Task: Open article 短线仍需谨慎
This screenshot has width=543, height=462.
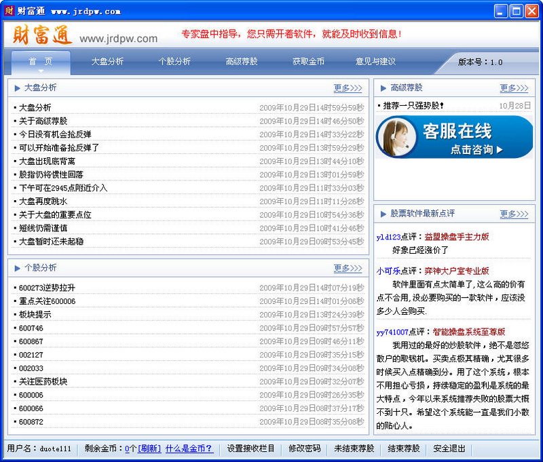Action: click(43, 229)
